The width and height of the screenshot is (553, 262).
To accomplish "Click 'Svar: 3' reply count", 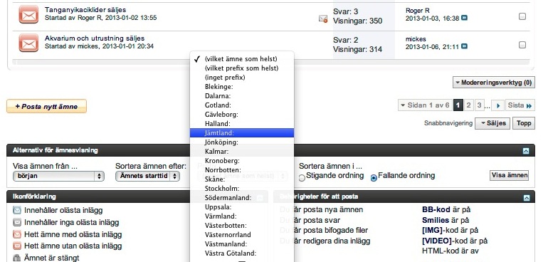I will pos(346,11).
